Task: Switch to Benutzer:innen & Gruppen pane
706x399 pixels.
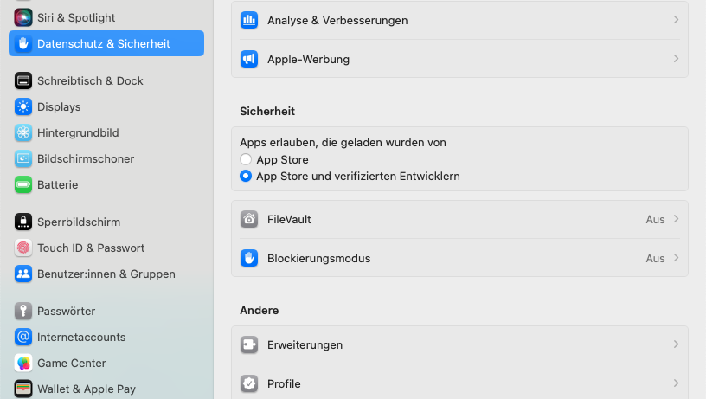Action: click(106, 274)
